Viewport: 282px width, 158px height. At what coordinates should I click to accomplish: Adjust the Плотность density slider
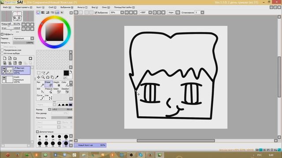point(62,118)
